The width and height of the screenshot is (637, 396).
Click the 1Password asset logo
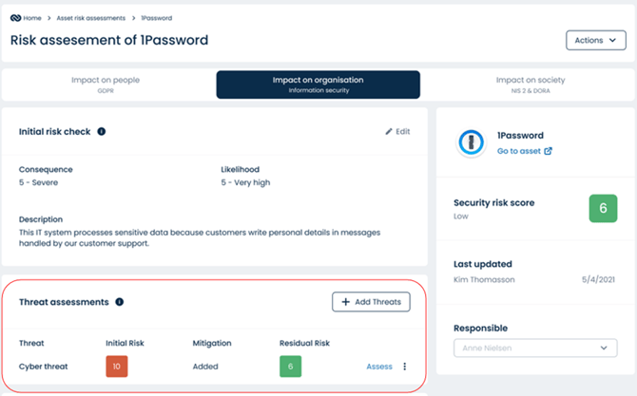point(471,142)
